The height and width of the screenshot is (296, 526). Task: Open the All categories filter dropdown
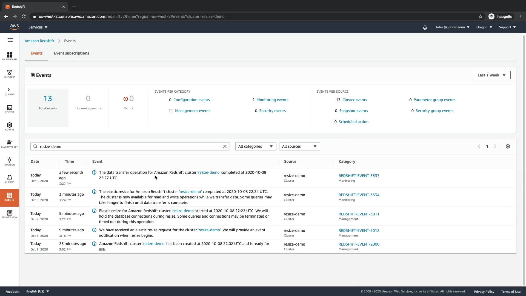coord(255,146)
